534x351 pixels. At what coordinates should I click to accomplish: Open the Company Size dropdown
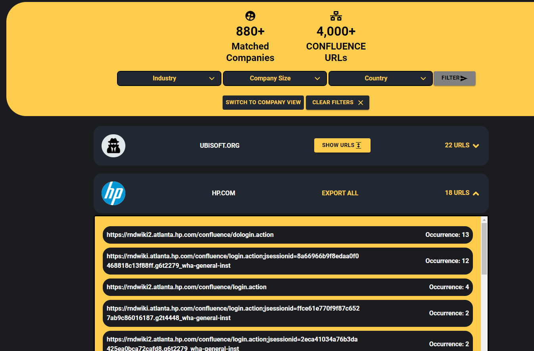(x=275, y=78)
